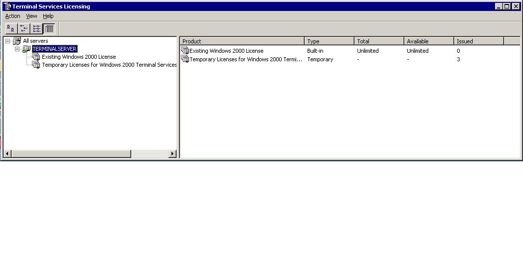Click the Existing Windows 2000 License tree icon
This screenshot has width=523, height=255.
[36, 57]
